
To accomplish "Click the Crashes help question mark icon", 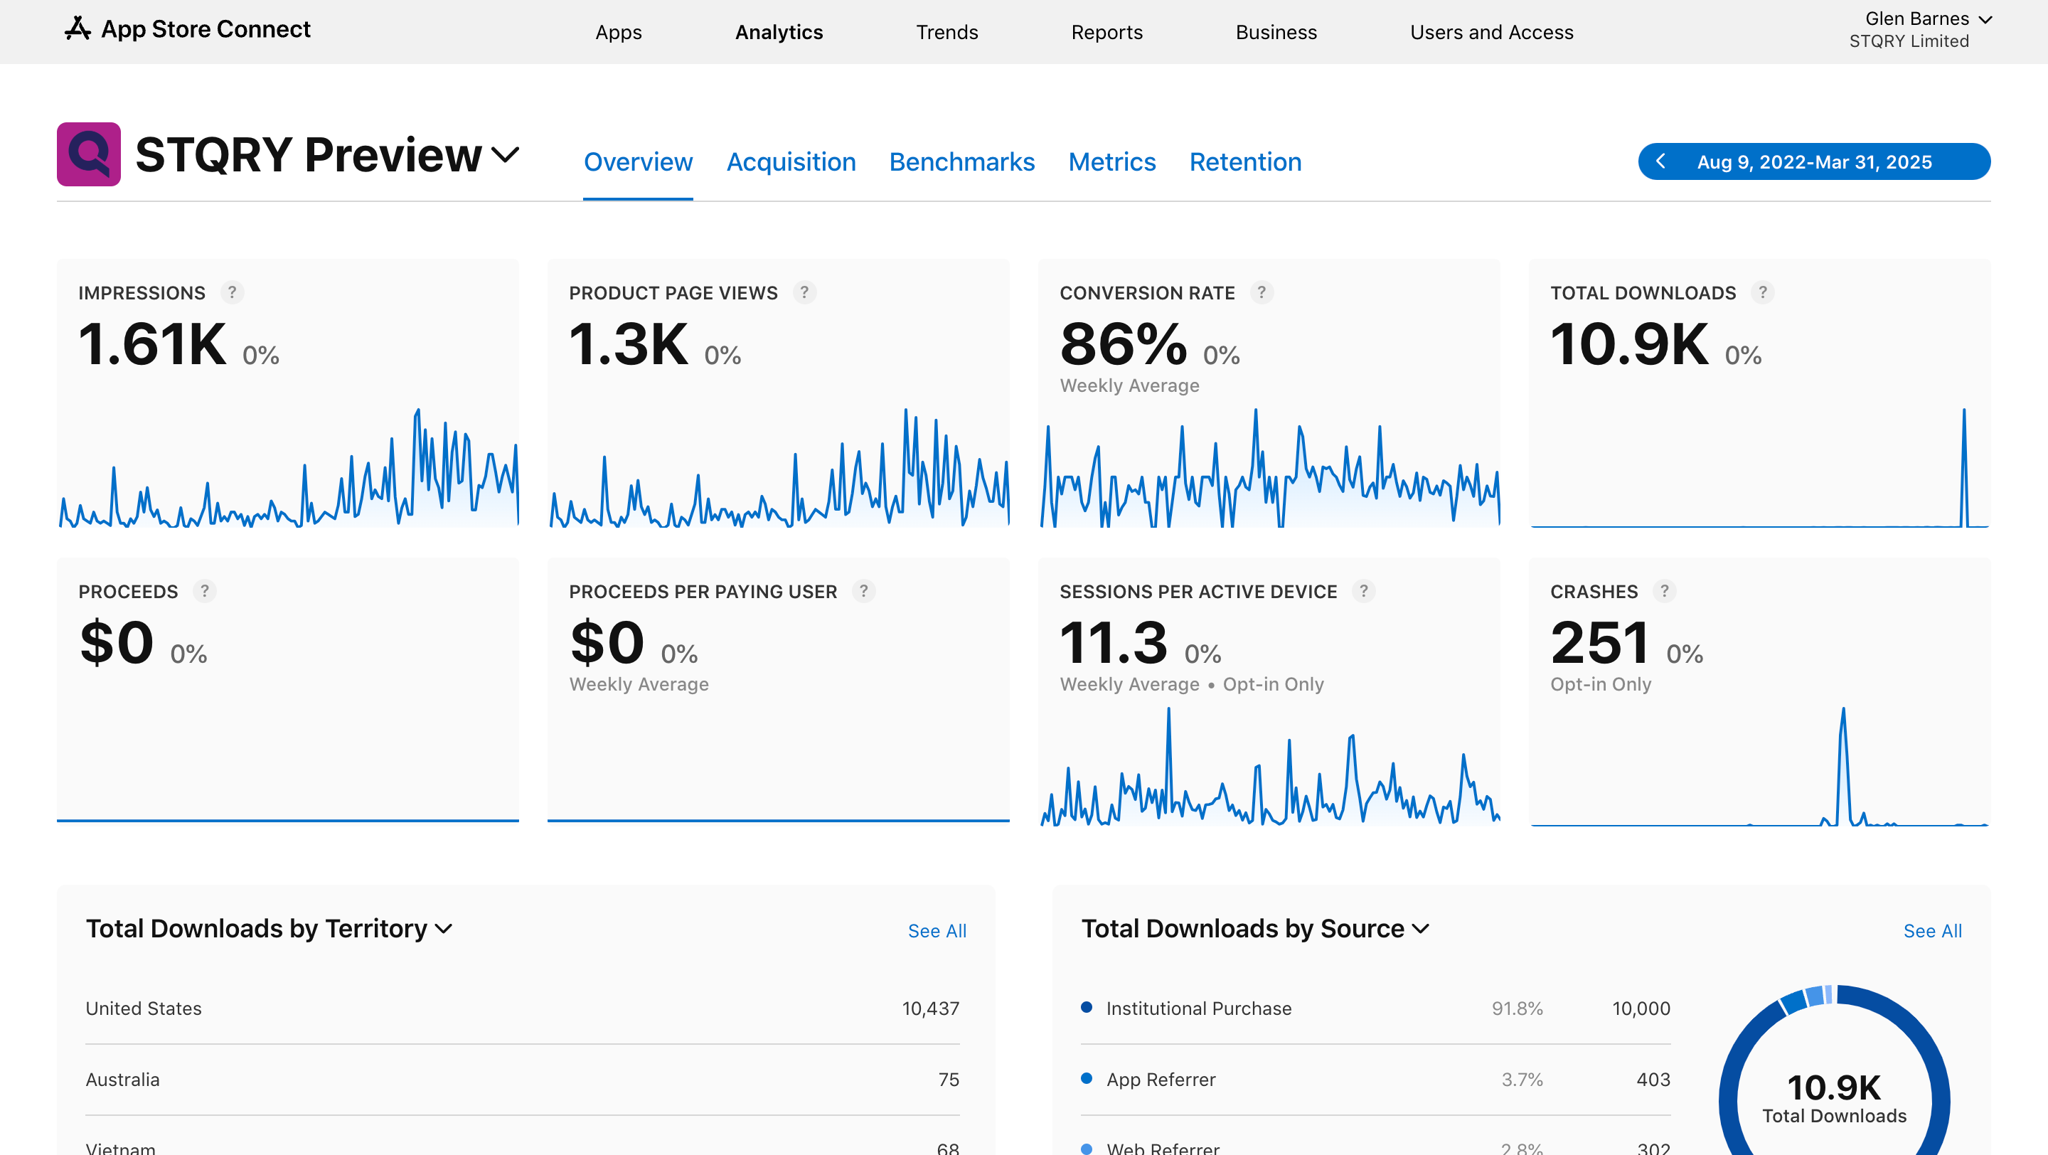I will coord(1664,592).
